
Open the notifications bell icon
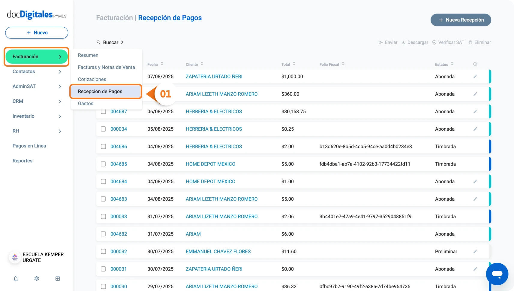(x=16, y=279)
